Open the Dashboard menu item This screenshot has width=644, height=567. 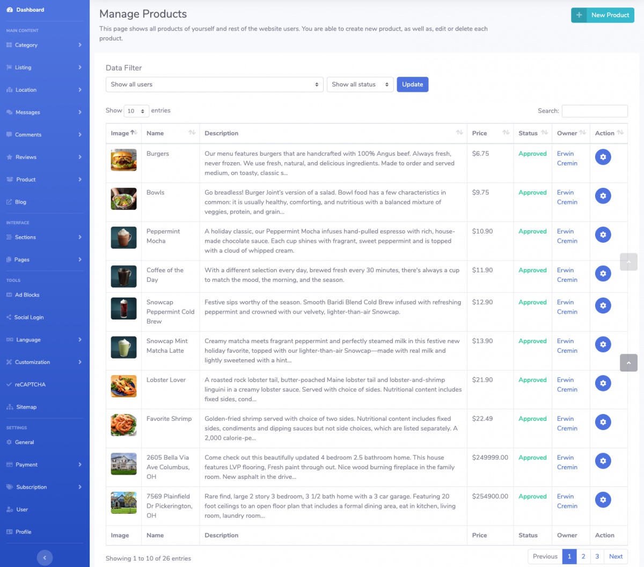click(x=30, y=10)
